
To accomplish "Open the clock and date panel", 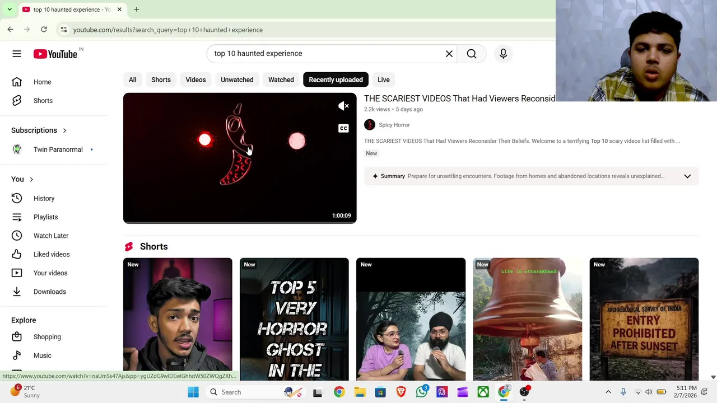I will coord(686,392).
